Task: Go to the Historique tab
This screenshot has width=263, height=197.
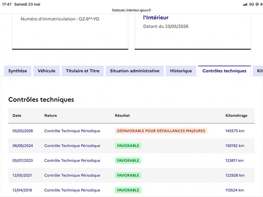Action: pyautogui.click(x=181, y=71)
